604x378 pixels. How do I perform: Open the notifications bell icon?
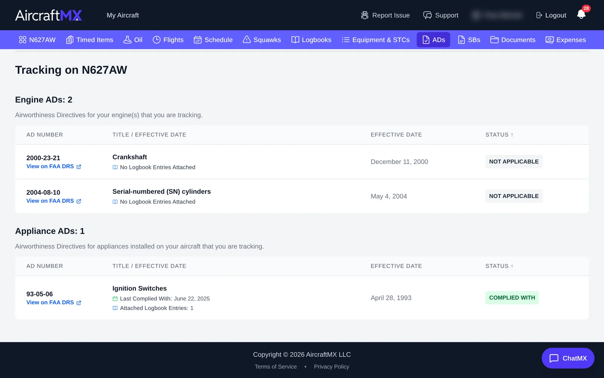coord(581,14)
